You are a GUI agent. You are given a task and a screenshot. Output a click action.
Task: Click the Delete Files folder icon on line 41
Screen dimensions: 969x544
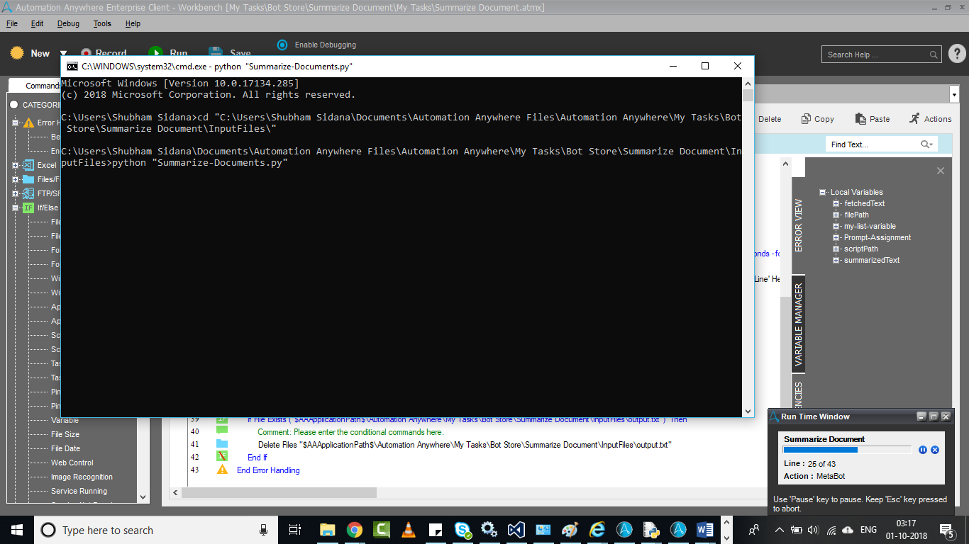pos(222,444)
